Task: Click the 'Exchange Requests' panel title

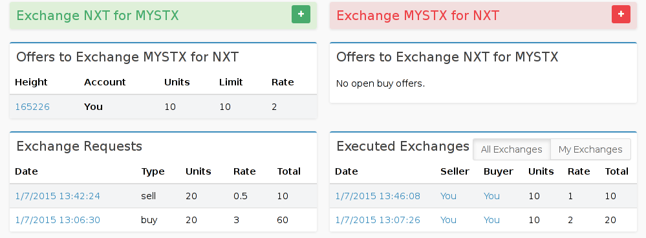Action: coord(79,146)
